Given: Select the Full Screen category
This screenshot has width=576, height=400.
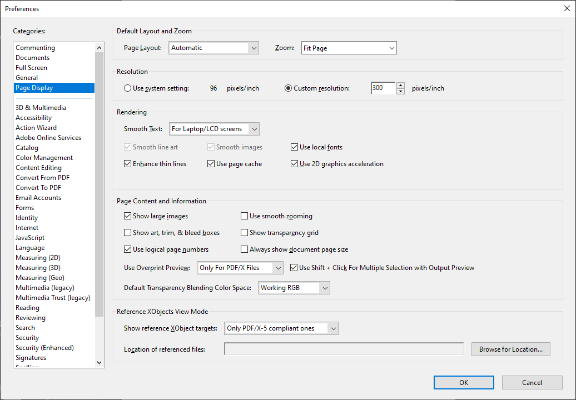Looking at the screenshot, I should point(31,67).
